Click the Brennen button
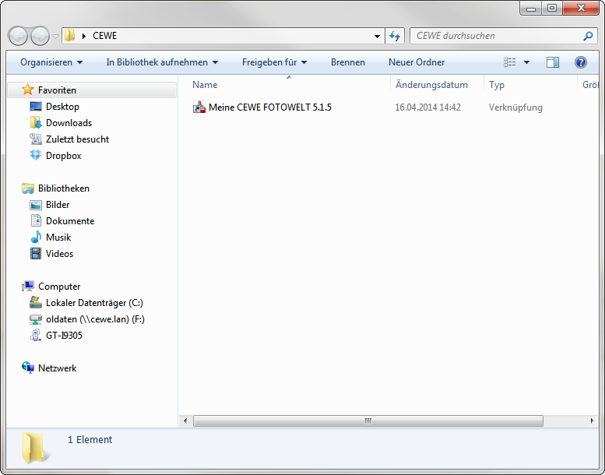 tap(347, 62)
